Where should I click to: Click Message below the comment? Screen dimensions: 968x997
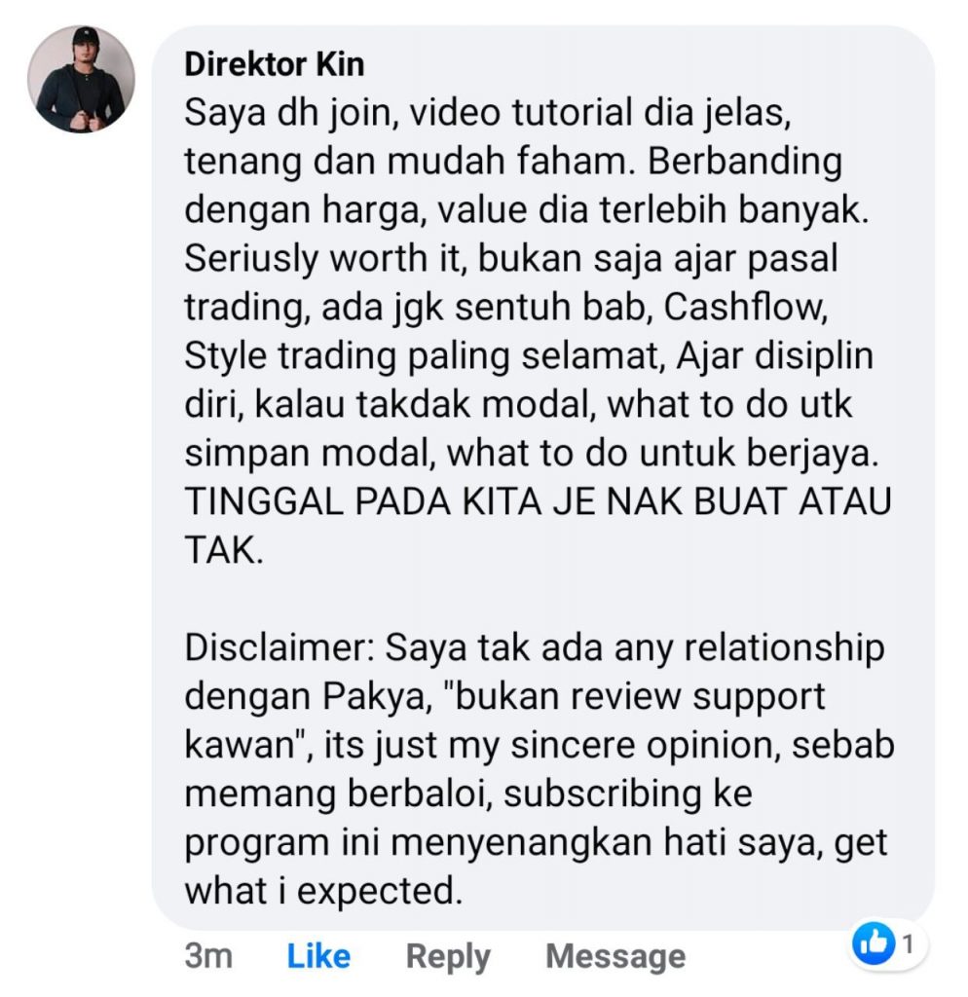615,956
